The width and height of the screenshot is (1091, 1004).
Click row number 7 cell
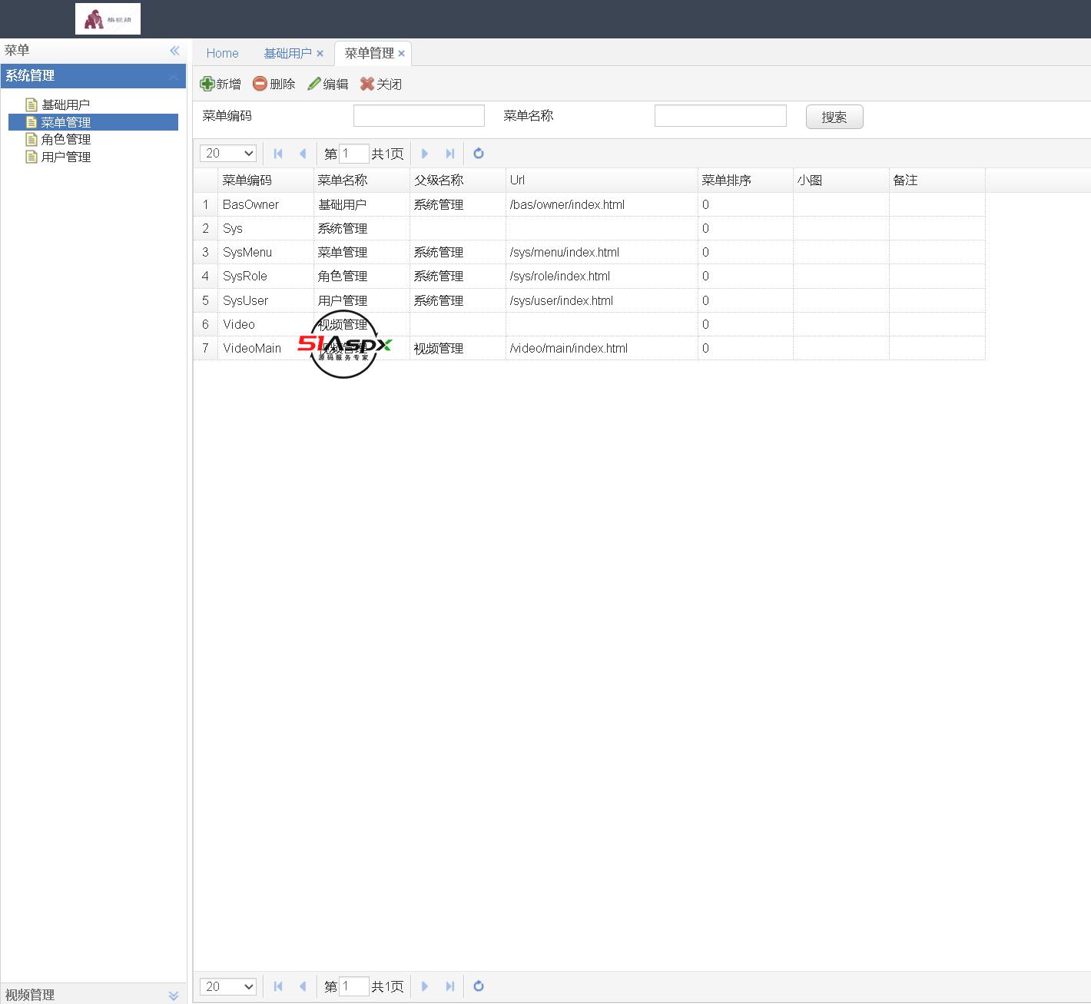click(x=205, y=348)
